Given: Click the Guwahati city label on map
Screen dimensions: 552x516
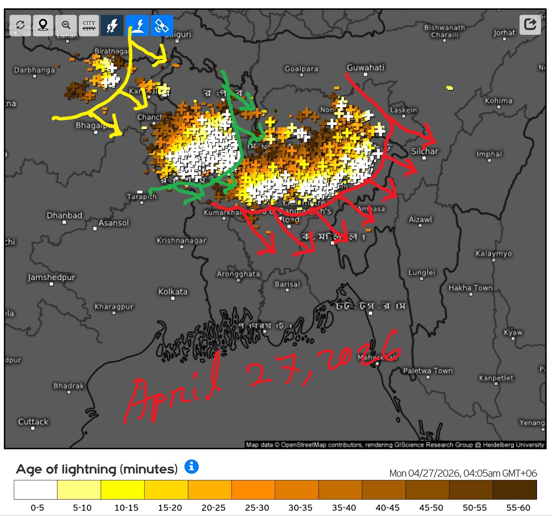Looking at the screenshot, I should (365, 68).
